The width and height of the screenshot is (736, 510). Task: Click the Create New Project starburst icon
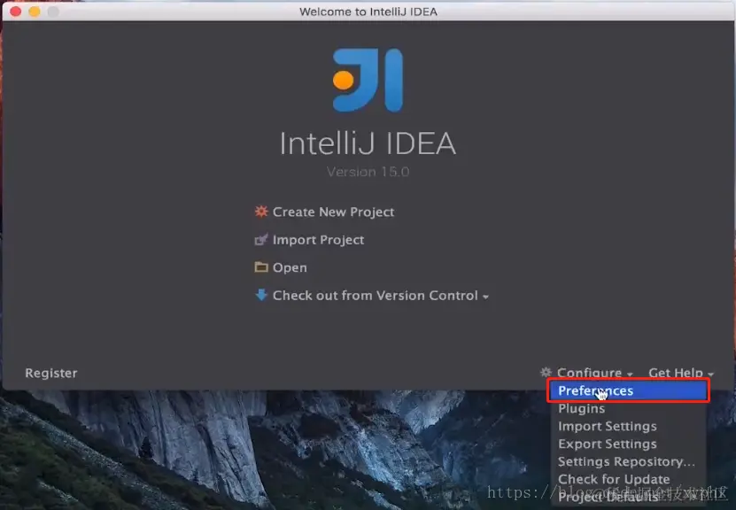(x=261, y=212)
